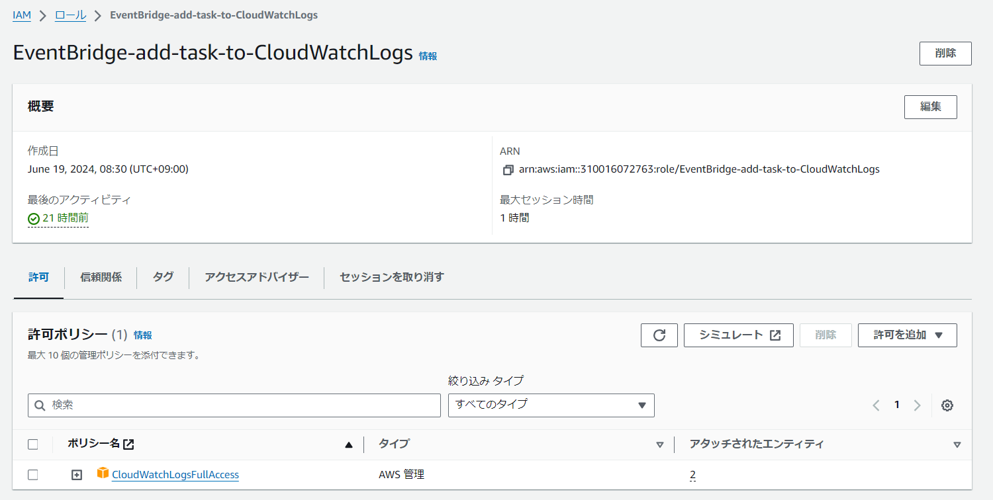Image resolution: width=993 pixels, height=500 pixels.
Task: Click the 削除 button for the role
Action: tap(945, 54)
